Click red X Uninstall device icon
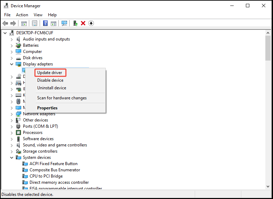The width and height of the screenshot is (273, 199). point(83,23)
